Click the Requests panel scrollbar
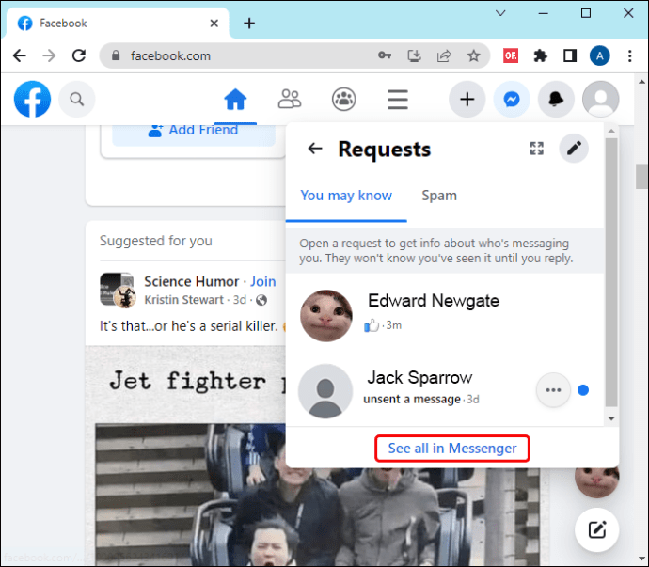 [x=611, y=273]
